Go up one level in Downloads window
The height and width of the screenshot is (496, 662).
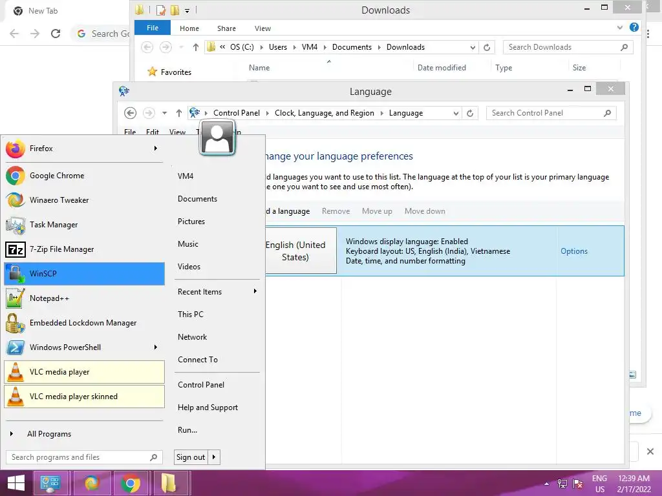pos(195,47)
